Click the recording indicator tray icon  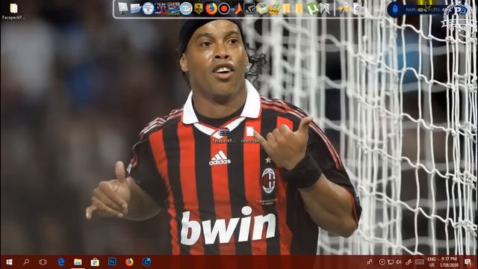pyautogui.click(x=382, y=262)
